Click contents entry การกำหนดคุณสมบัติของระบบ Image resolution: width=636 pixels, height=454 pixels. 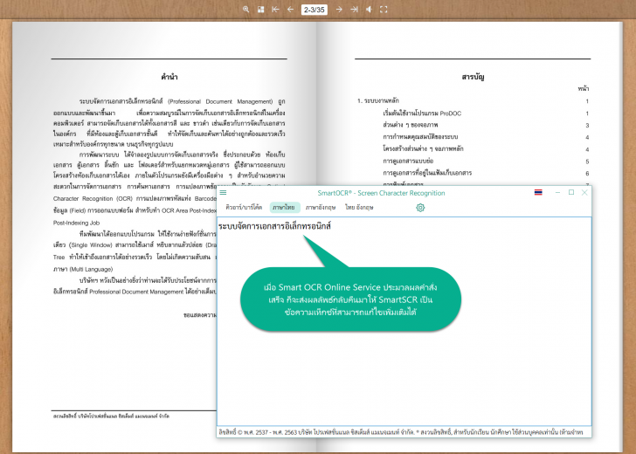420,136
